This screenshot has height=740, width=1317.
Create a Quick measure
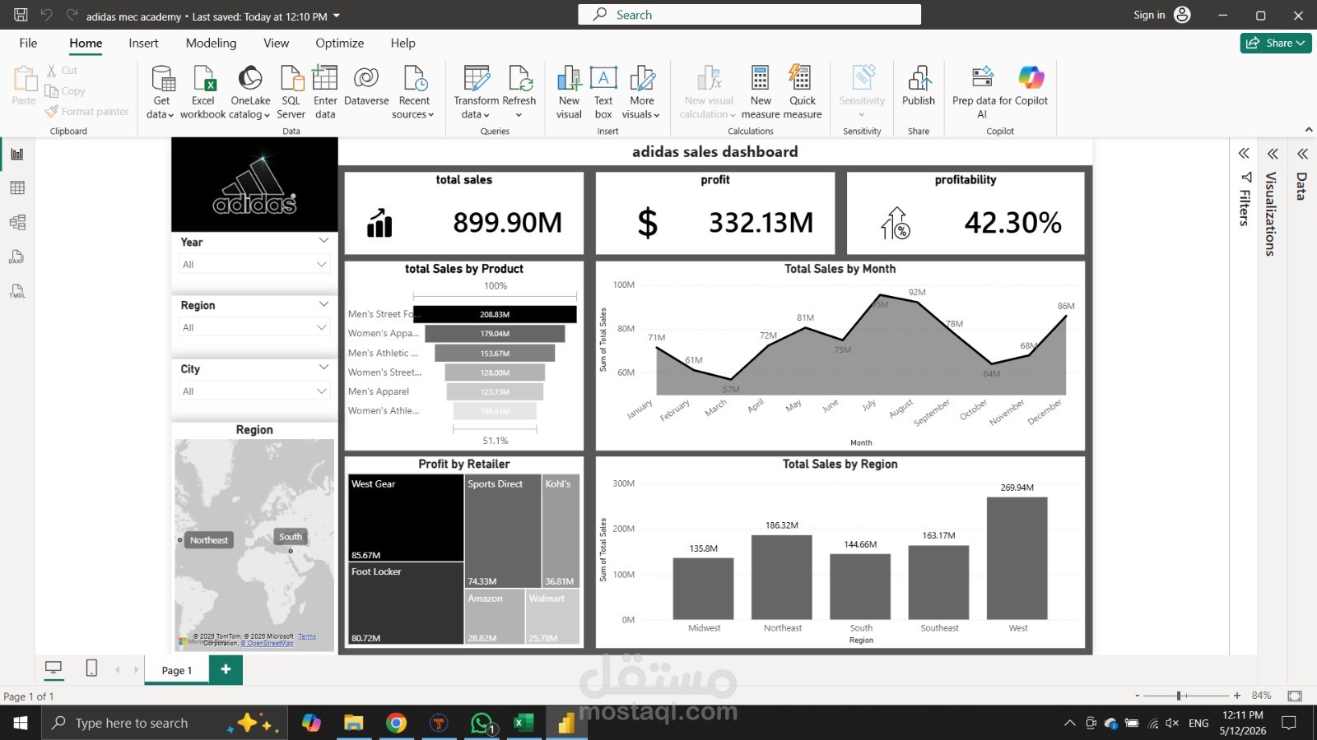pyautogui.click(x=803, y=91)
